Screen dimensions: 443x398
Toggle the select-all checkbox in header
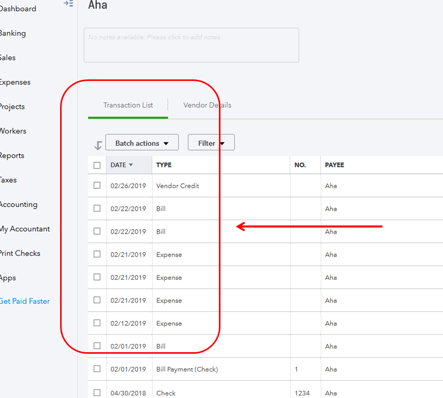pos(97,165)
